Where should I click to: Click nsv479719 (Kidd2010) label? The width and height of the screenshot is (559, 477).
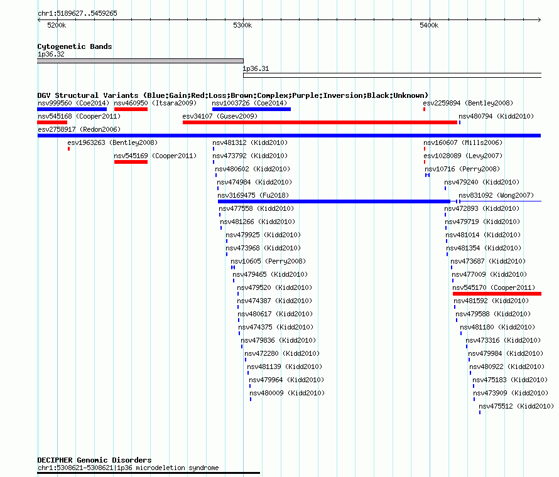coord(482,222)
